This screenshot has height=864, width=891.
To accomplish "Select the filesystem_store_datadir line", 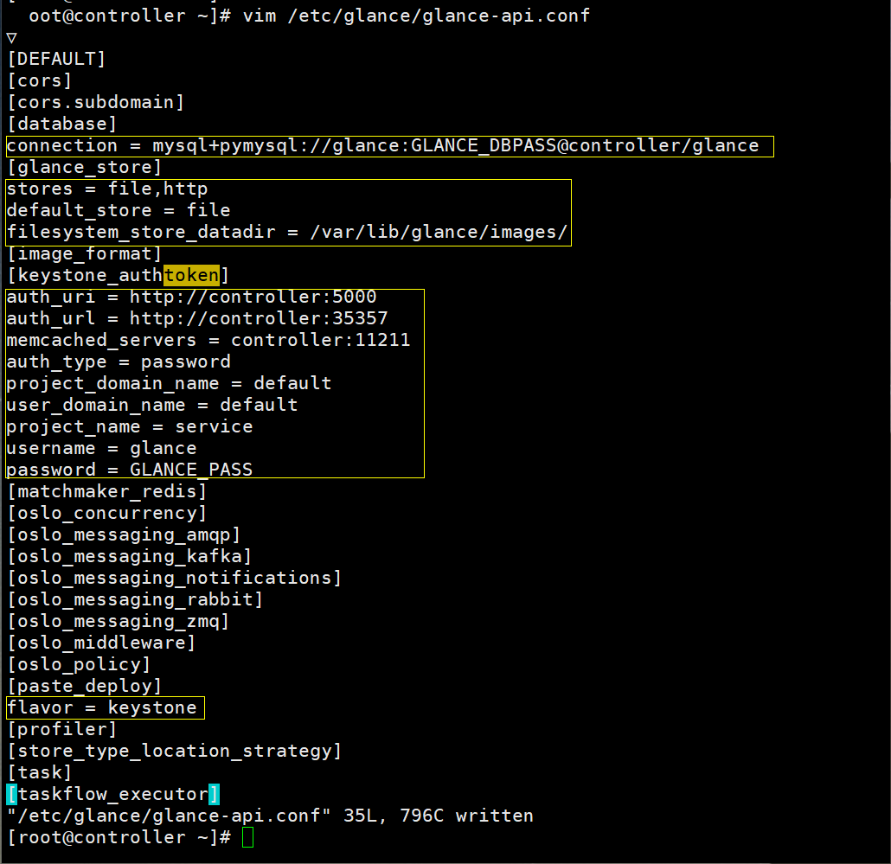I will click(287, 233).
